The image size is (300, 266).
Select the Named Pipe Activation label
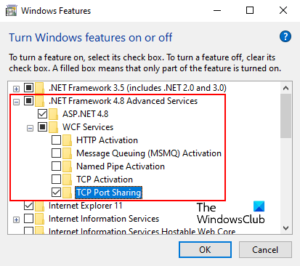click(x=121, y=166)
